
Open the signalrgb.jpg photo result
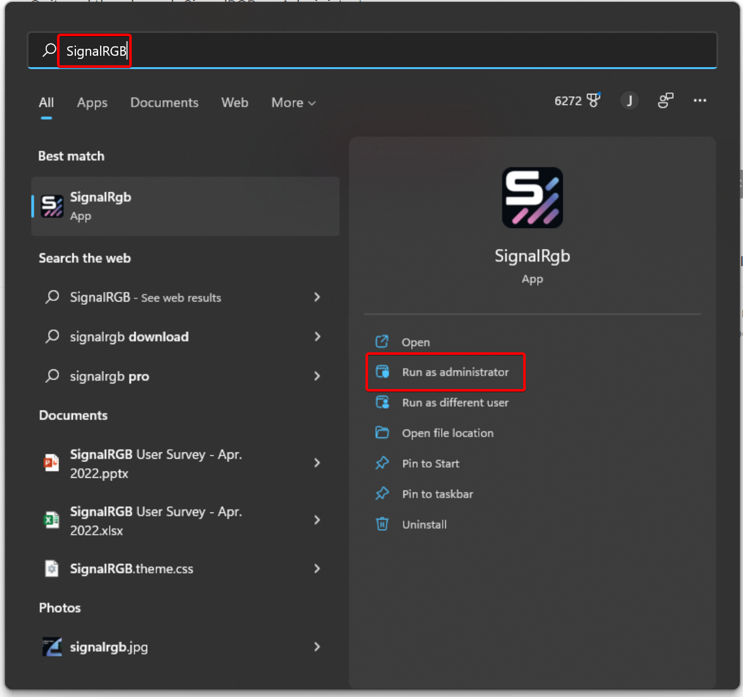click(108, 647)
